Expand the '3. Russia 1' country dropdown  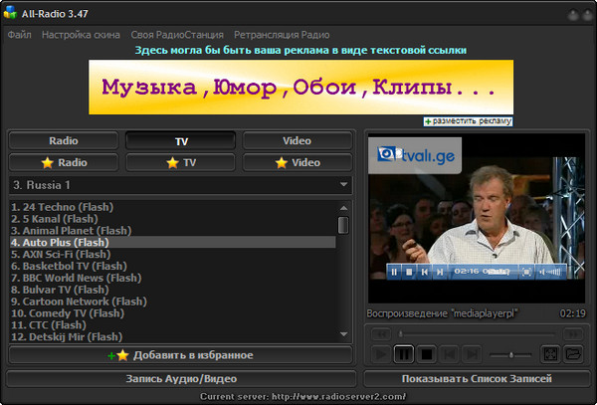pos(180,185)
